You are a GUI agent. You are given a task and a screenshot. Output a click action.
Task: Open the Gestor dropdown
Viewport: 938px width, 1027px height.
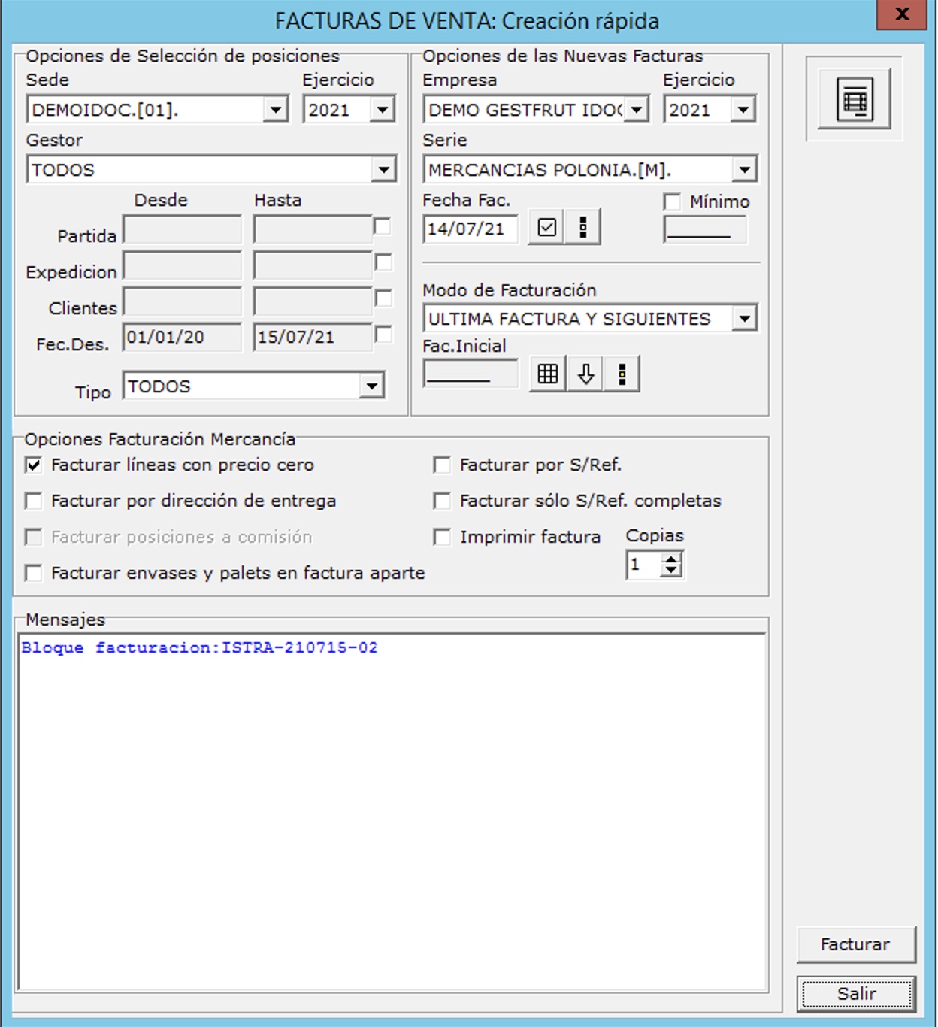[383, 170]
